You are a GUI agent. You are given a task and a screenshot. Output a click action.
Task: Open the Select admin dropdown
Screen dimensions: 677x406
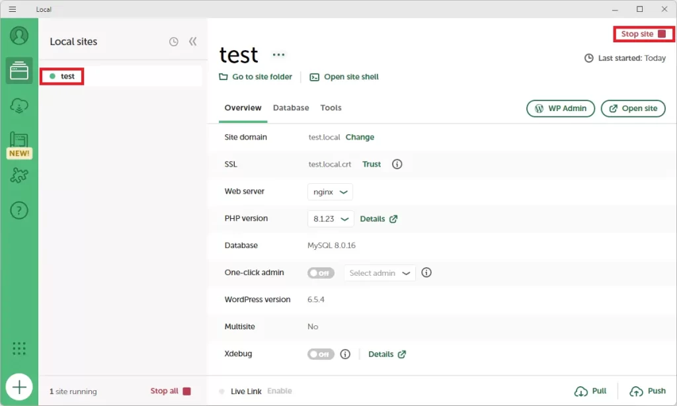379,273
